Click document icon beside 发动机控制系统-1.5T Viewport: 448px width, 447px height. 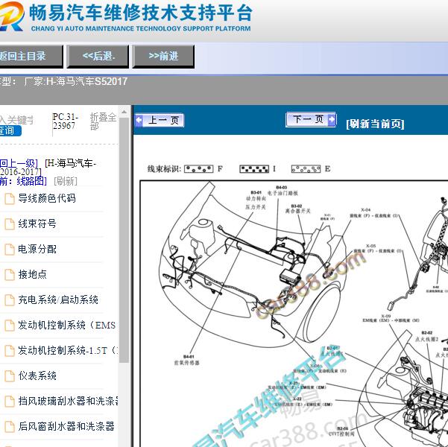(10, 351)
